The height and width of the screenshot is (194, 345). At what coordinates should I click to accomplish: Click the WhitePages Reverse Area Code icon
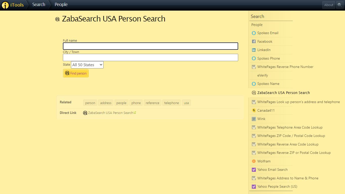pos(254,144)
